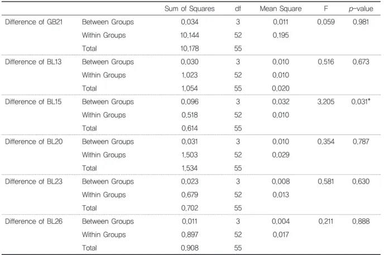Click the Sum of Squares column header
The image size is (384, 255).
click(x=189, y=9)
